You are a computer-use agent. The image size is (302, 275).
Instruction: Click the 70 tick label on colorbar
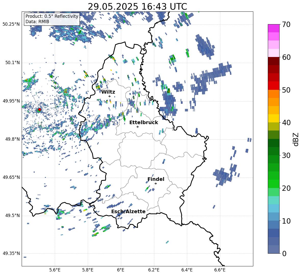[x=286, y=25]
